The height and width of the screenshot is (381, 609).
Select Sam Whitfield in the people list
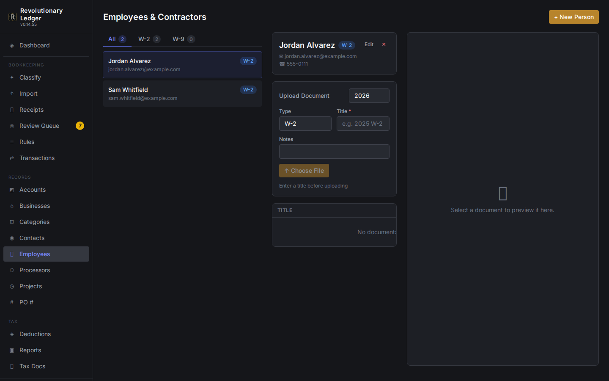coord(182,94)
